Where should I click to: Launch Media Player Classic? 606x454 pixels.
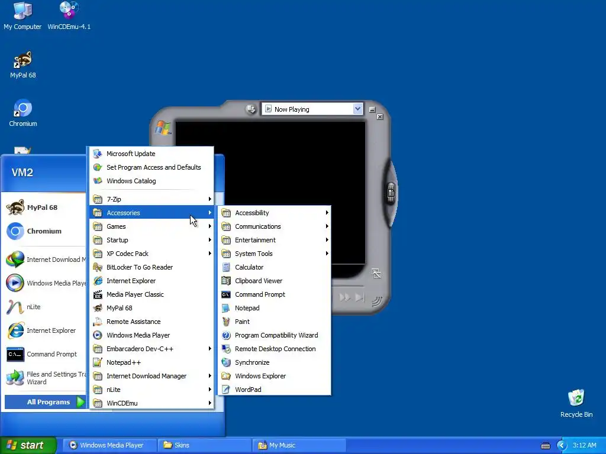(152, 294)
